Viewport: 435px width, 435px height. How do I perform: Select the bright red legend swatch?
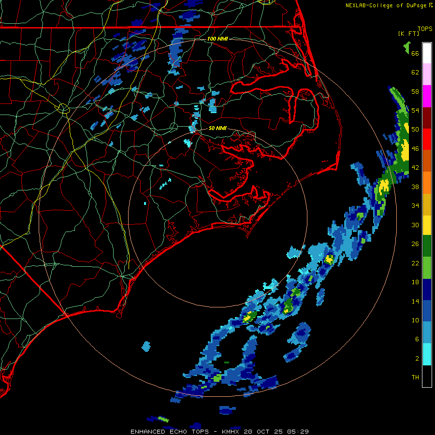coord(427,139)
